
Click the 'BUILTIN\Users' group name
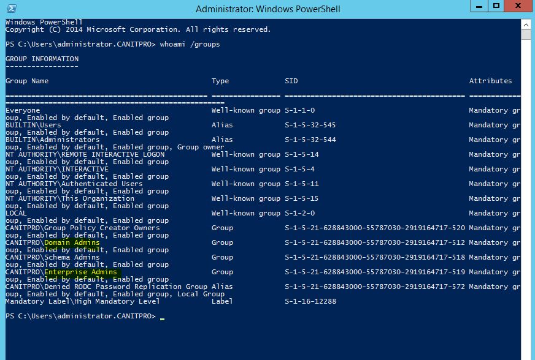click(x=33, y=125)
